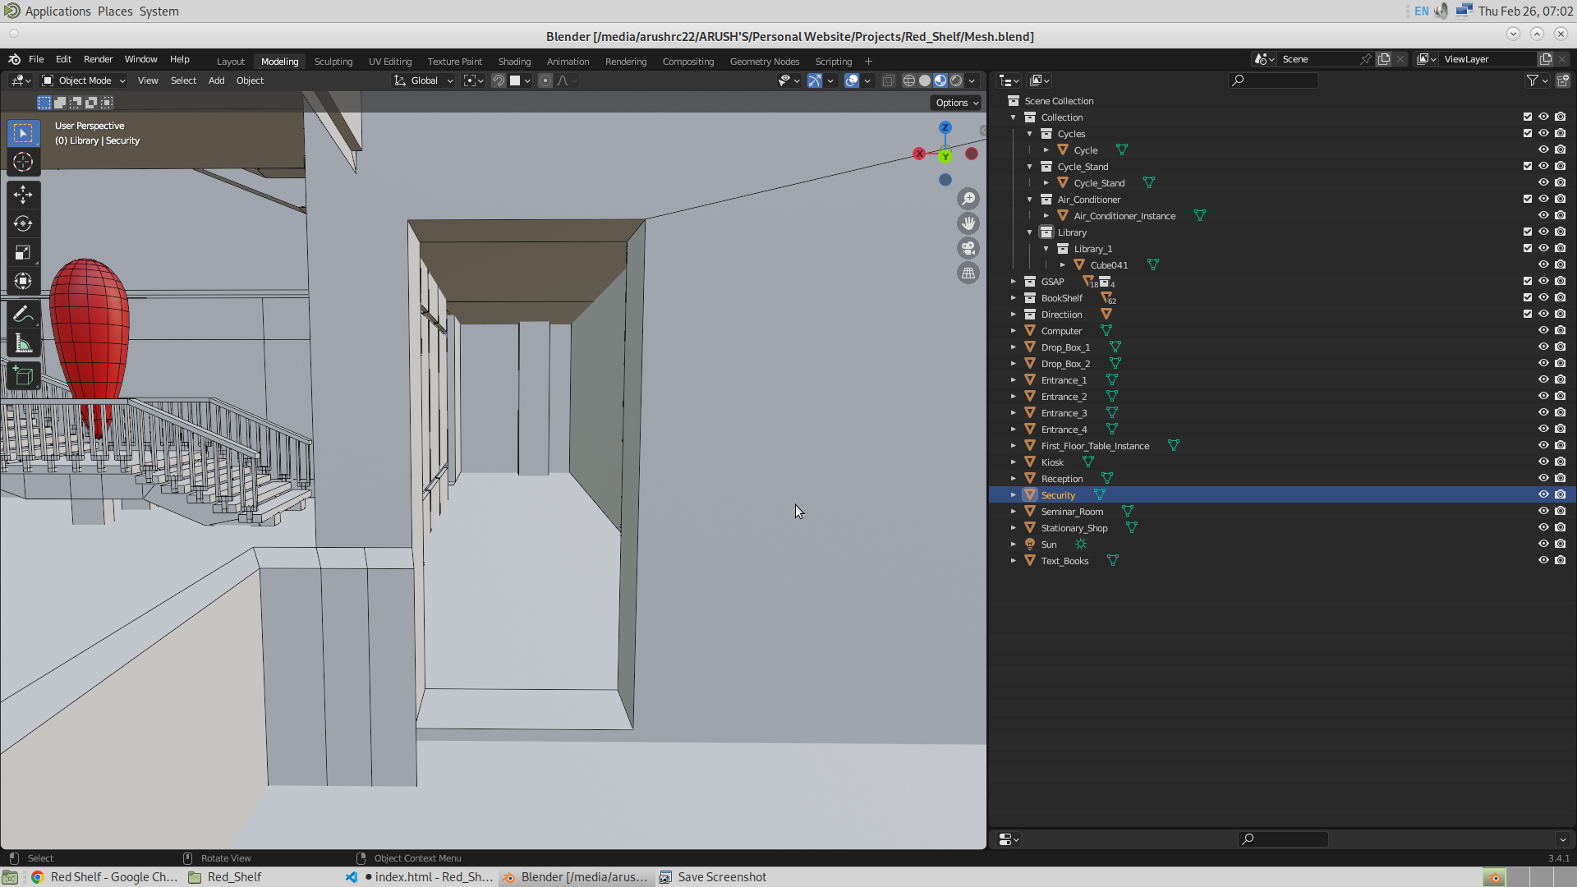Viewport: 1577px width, 887px height.
Task: Switch viewport to Rendered shading
Action: pyautogui.click(x=956, y=80)
